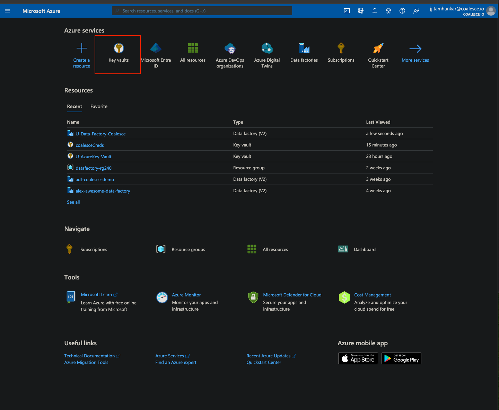Image resolution: width=499 pixels, height=410 pixels.
Task: Open Find an Azure expert link
Action: pos(176,362)
